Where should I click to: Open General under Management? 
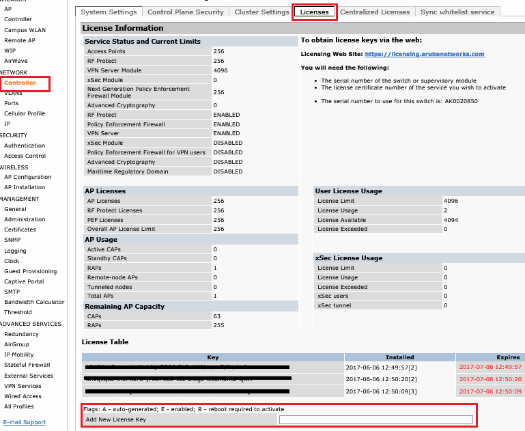click(15, 209)
